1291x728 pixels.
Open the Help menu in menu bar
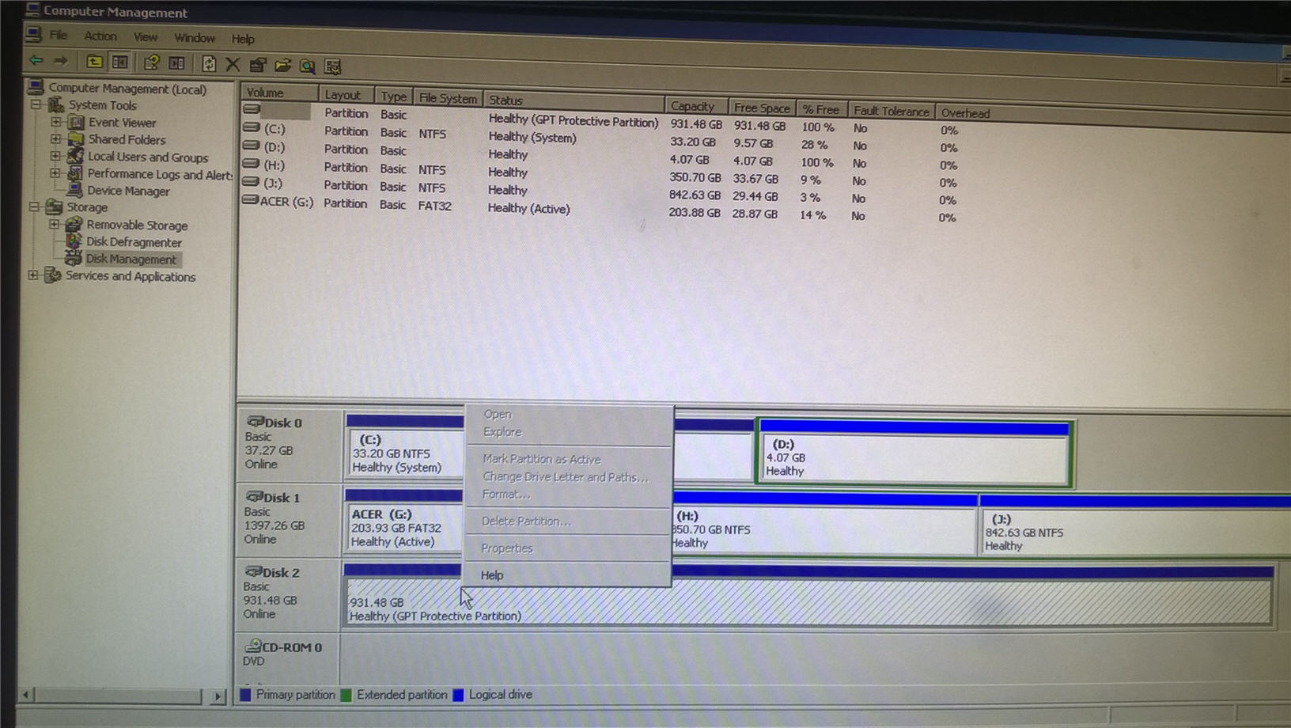coord(243,38)
